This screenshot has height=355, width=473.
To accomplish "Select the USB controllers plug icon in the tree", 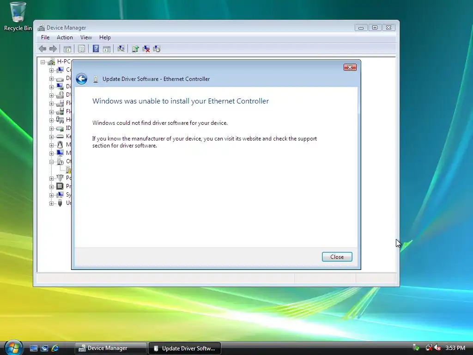I will click(x=60, y=203).
